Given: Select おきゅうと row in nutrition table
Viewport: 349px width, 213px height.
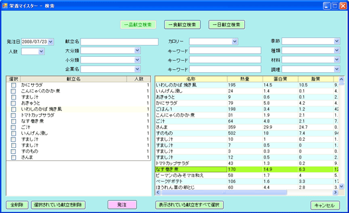Looking at the screenshot, I should tap(247, 97).
